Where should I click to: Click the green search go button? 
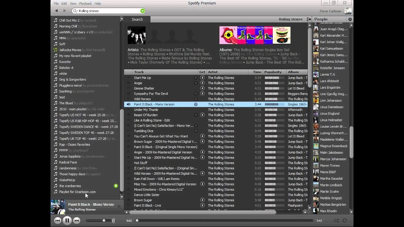point(143,11)
